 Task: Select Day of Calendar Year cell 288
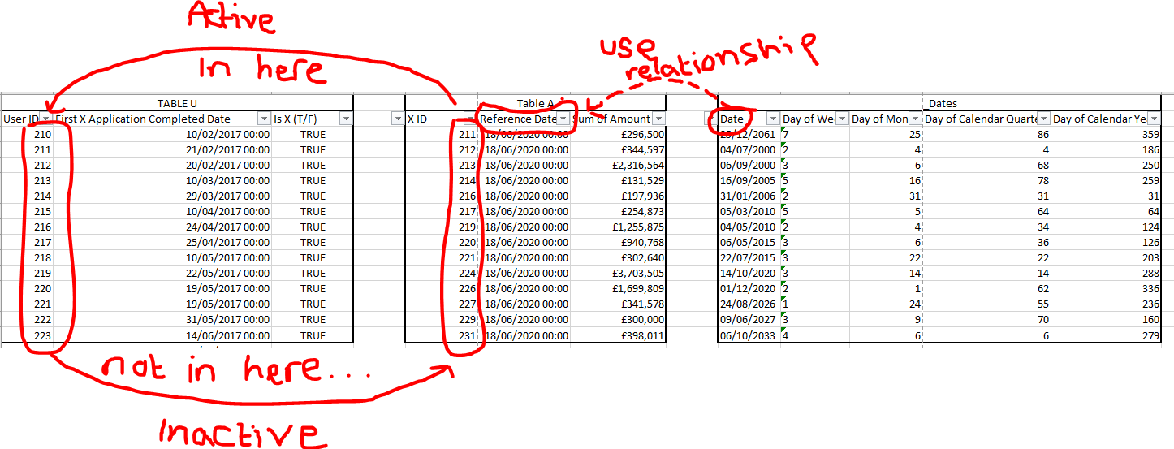pyautogui.click(x=1105, y=273)
